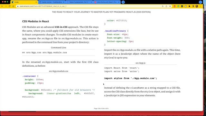This screenshot has width=206, height=116.
Task: Click the 'src/App.js' code caption
Action: point(140,63)
